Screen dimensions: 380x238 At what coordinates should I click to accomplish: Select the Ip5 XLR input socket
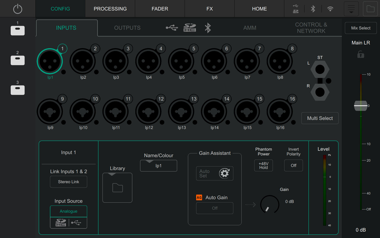181,61
